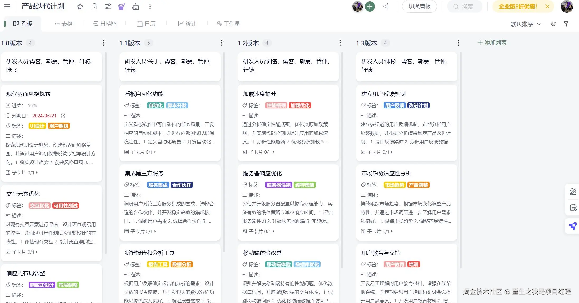
Task: Switch to the 统计 tab
Action: (187, 24)
